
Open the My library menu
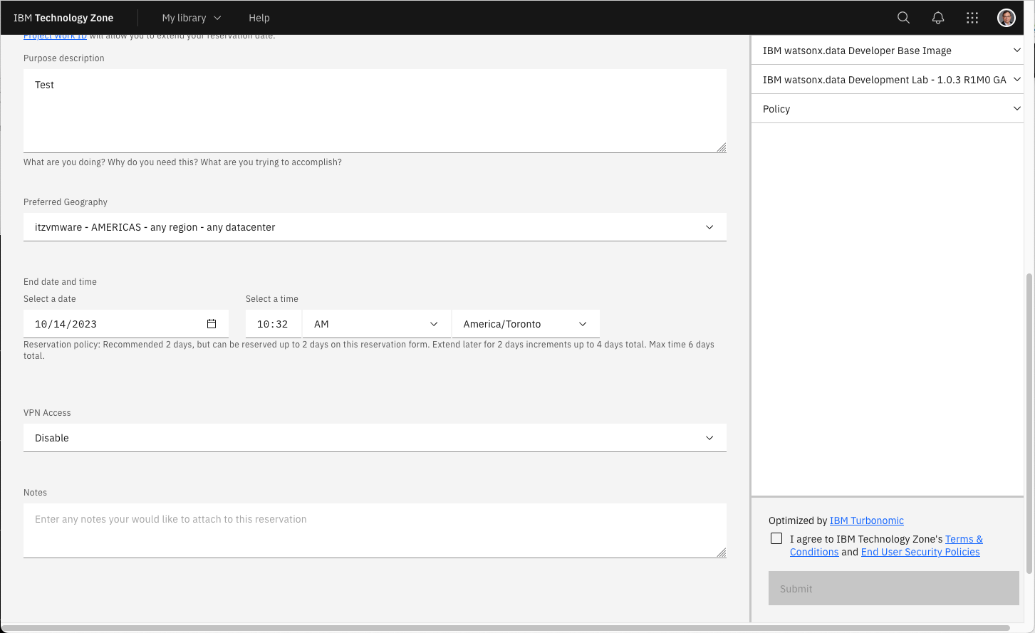pyautogui.click(x=191, y=18)
